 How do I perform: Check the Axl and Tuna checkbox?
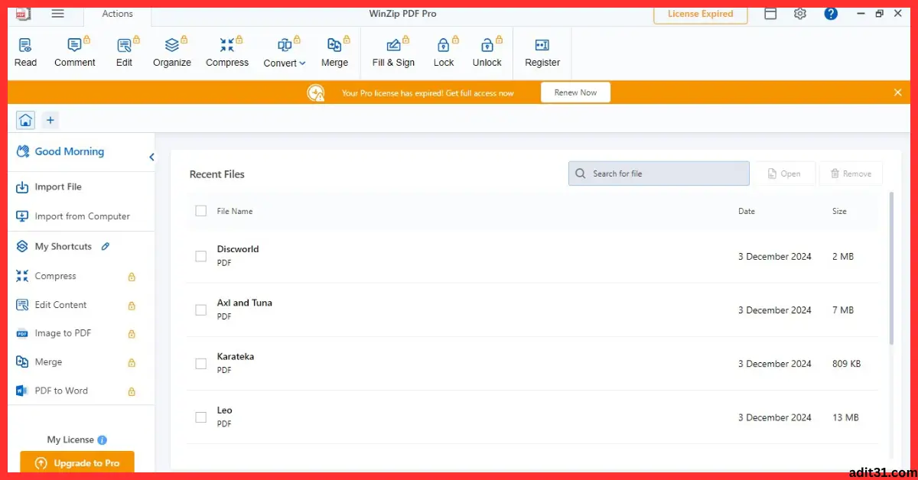click(201, 310)
